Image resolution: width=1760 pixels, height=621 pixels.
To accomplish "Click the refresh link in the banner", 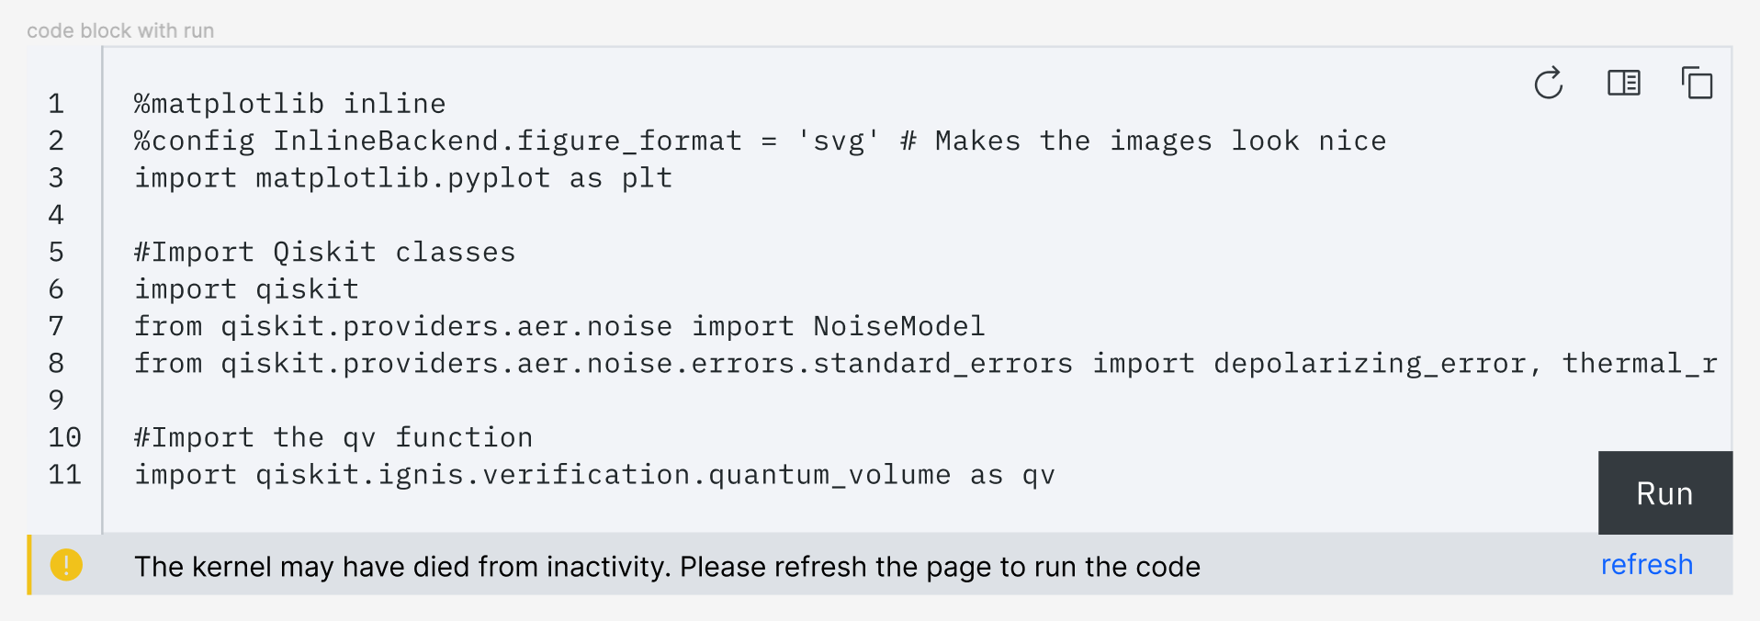I will [x=1646, y=564].
